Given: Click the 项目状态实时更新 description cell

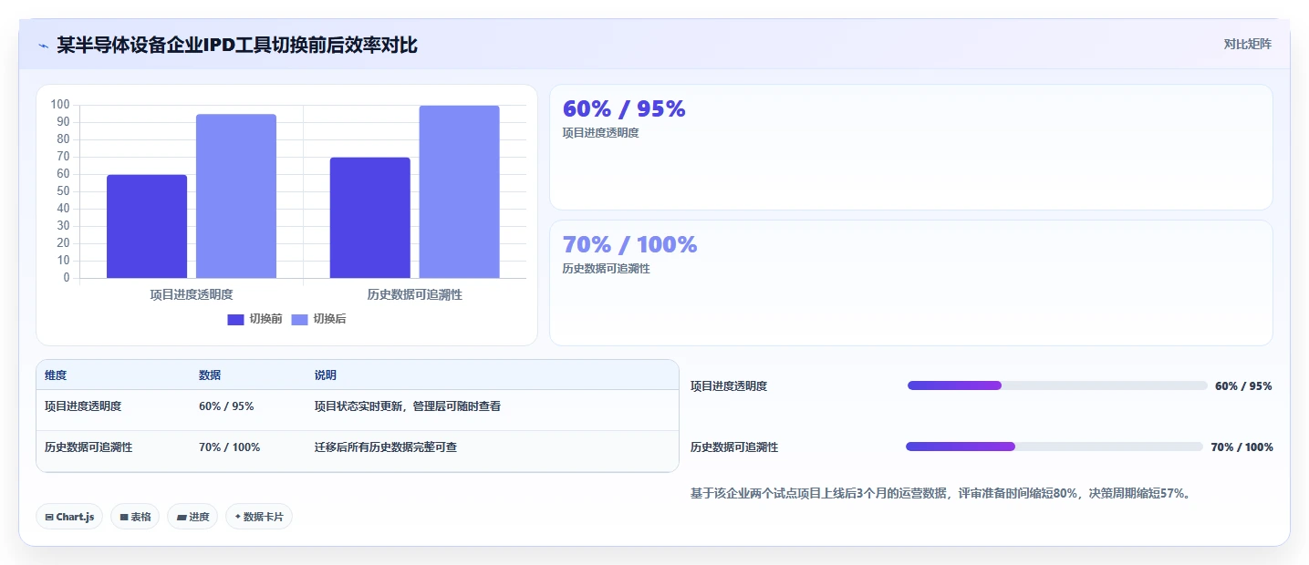Looking at the screenshot, I should point(408,406).
